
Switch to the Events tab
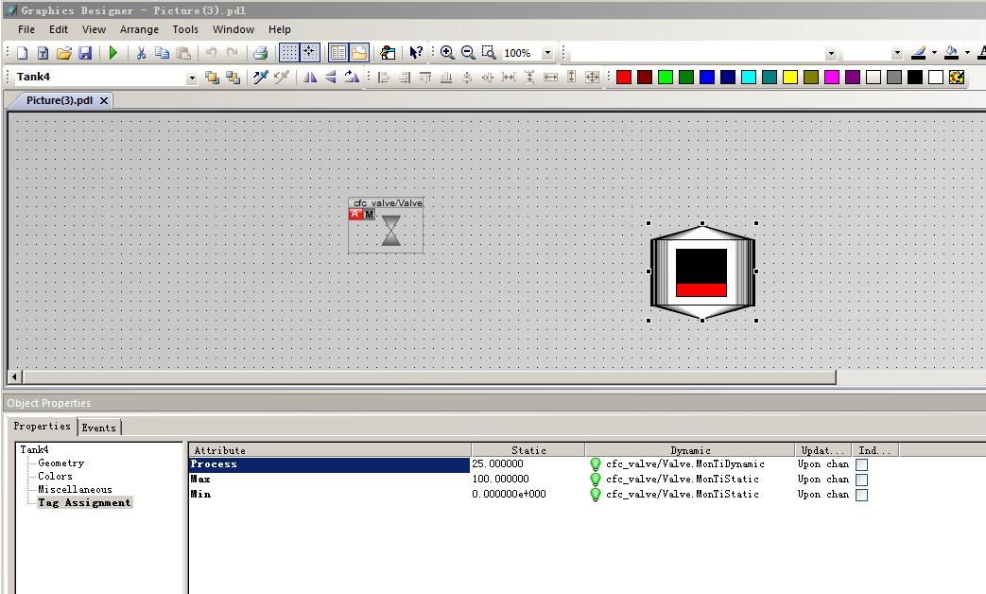[98, 428]
